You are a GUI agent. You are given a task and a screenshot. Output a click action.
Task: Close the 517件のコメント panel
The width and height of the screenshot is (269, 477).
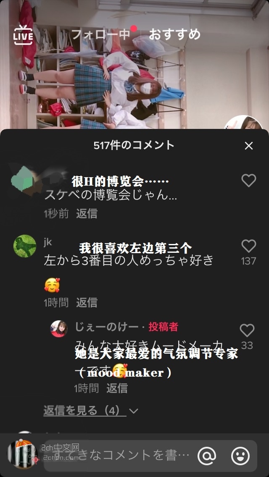coord(248,146)
